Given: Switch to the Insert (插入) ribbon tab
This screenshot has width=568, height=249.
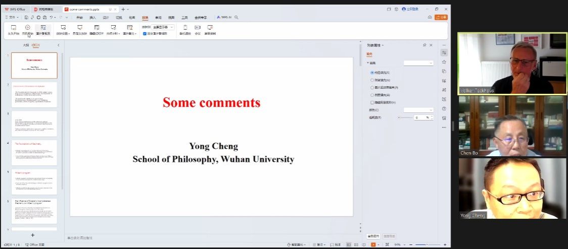Looking at the screenshot, I should point(92,17).
